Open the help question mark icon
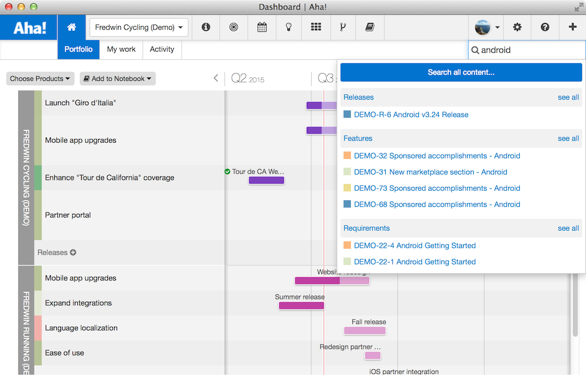 (x=545, y=27)
